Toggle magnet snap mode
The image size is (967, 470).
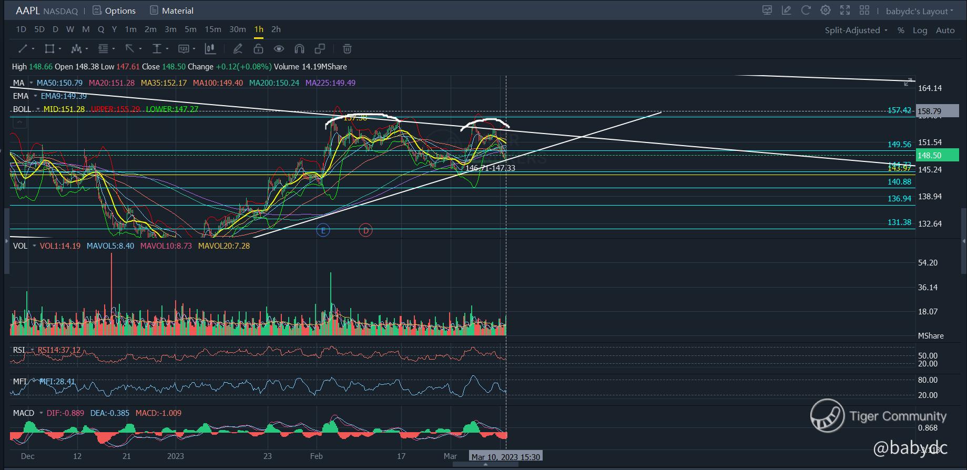click(x=299, y=49)
